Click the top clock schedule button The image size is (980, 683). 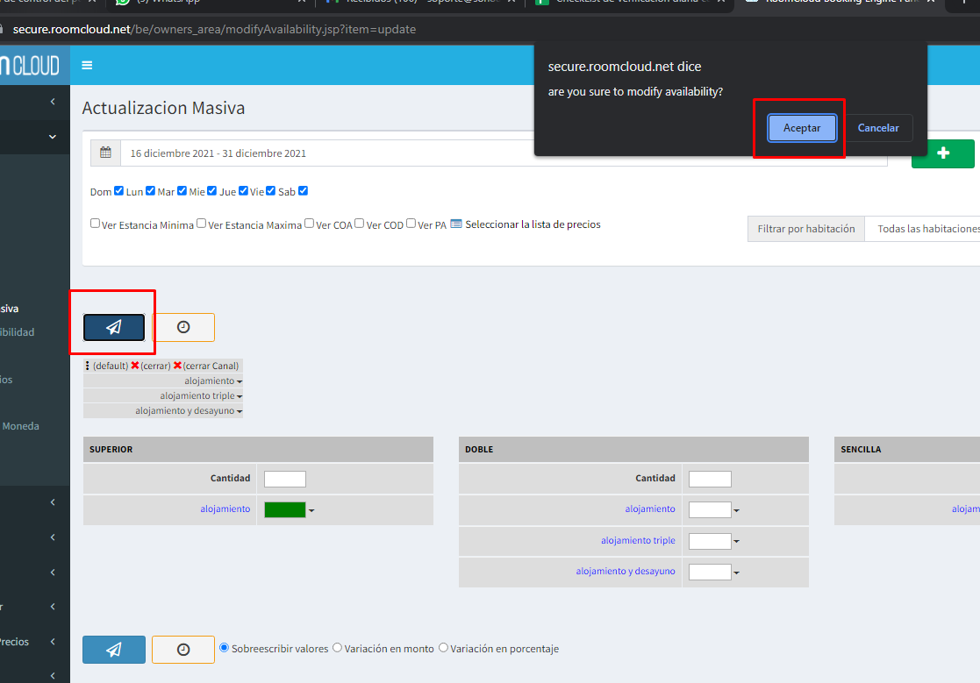pos(183,327)
